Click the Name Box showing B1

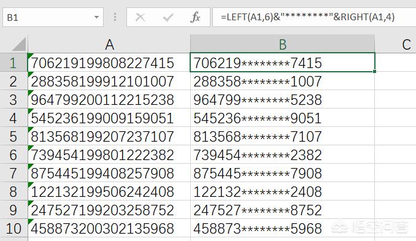[x=53, y=18]
